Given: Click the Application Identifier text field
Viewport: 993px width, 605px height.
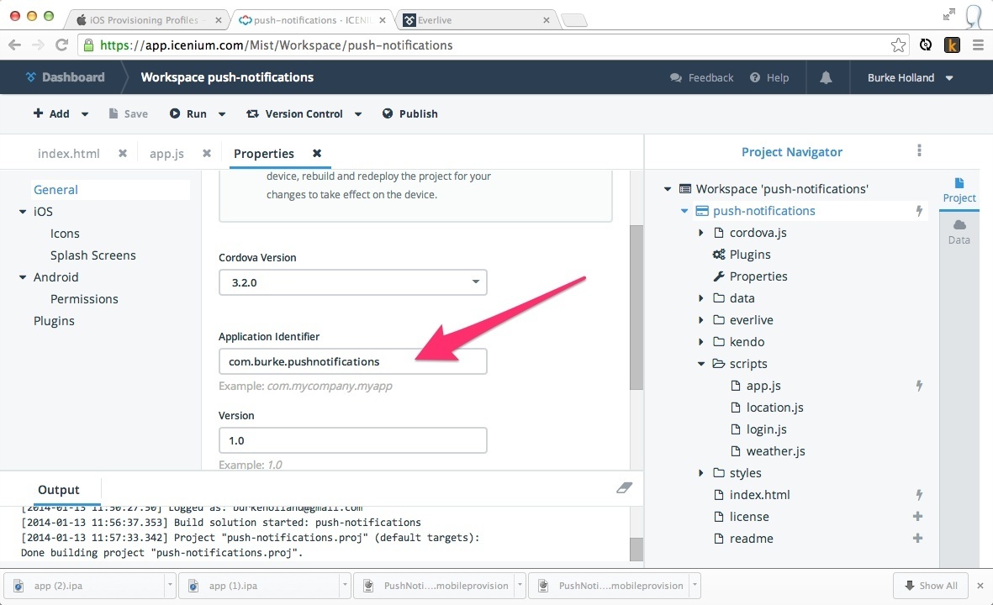Looking at the screenshot, I should coord(352,361).
